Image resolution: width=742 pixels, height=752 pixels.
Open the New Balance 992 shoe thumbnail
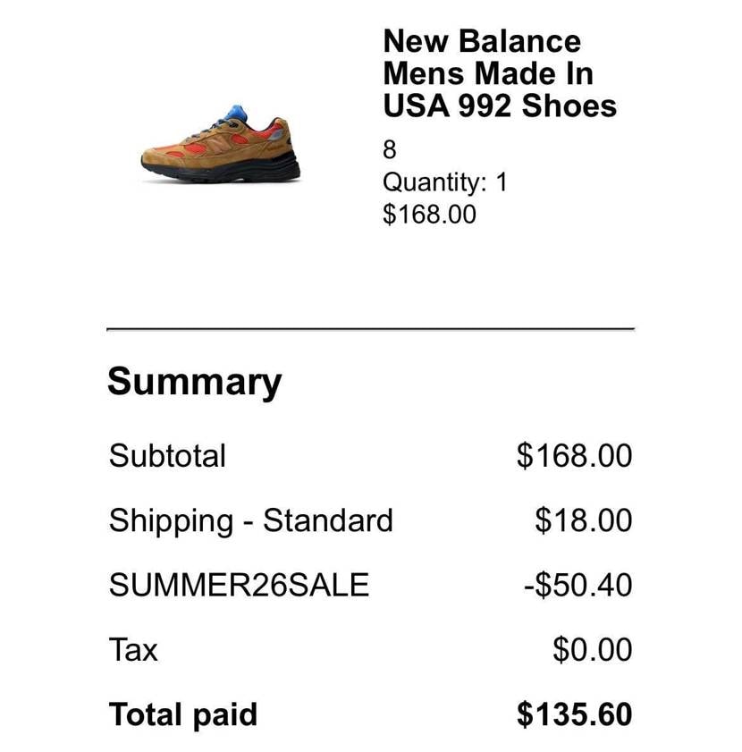[x=221, y=144]
